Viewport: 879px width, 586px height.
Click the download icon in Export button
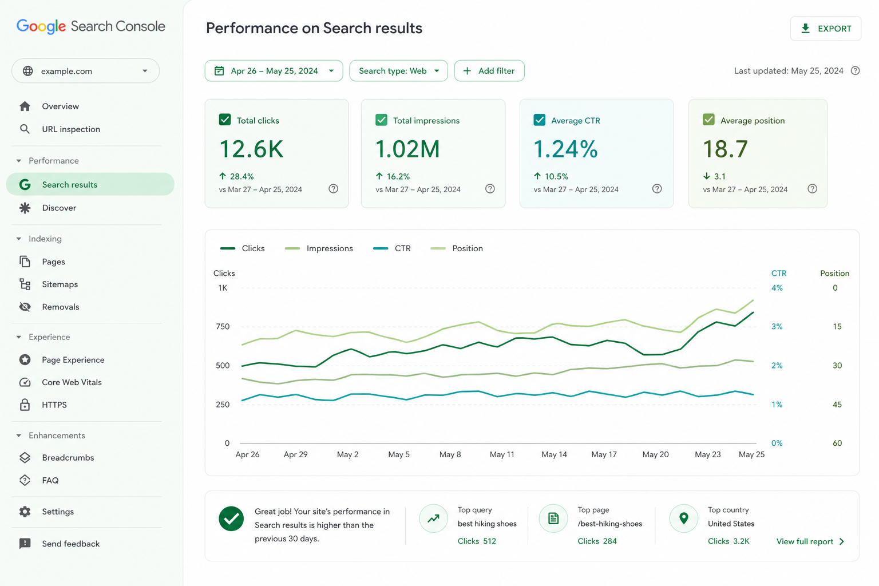[x=805, y=28]
